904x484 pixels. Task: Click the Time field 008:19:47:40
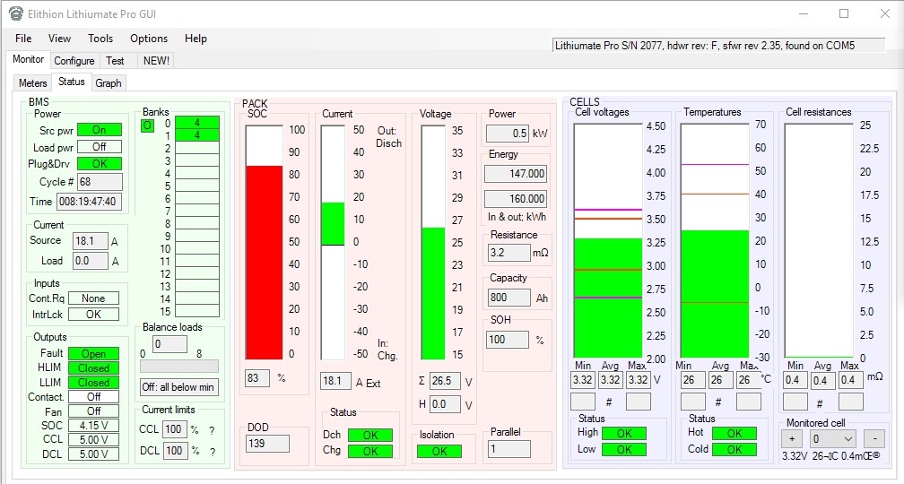point(89,202)
